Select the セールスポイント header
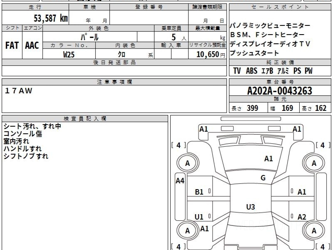The image size is (333, 250). tap(280, 7)
